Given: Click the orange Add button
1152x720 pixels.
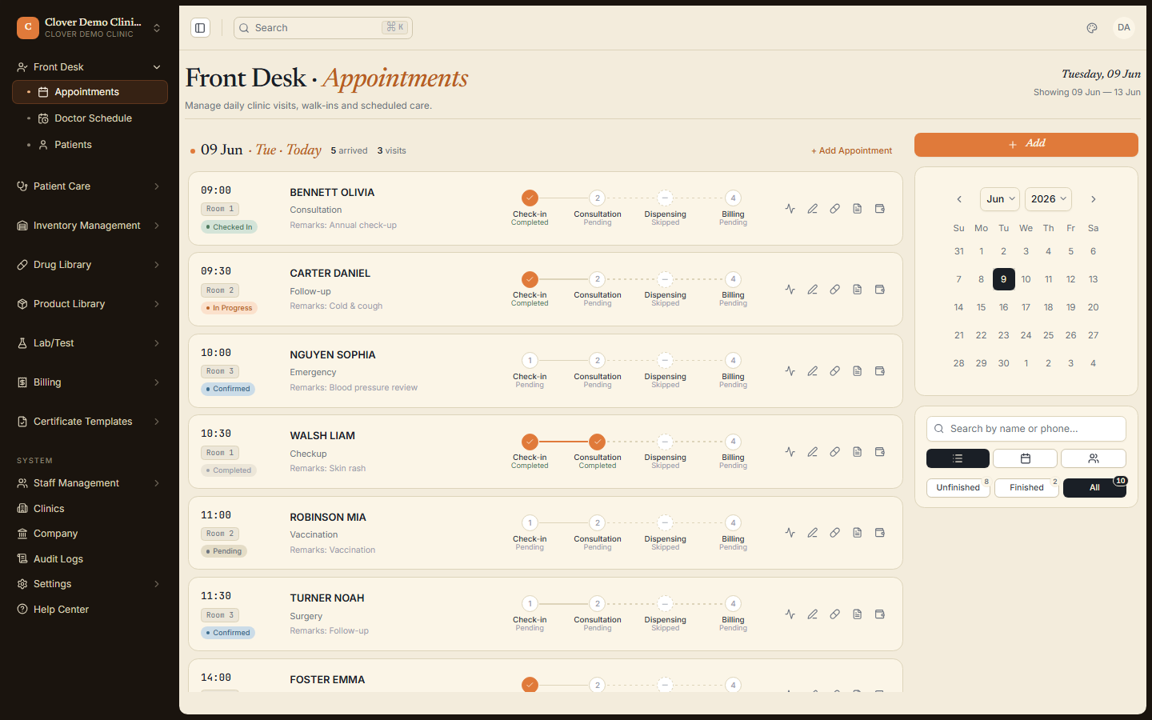Looking at the screenshot, I should [1026, 144].
